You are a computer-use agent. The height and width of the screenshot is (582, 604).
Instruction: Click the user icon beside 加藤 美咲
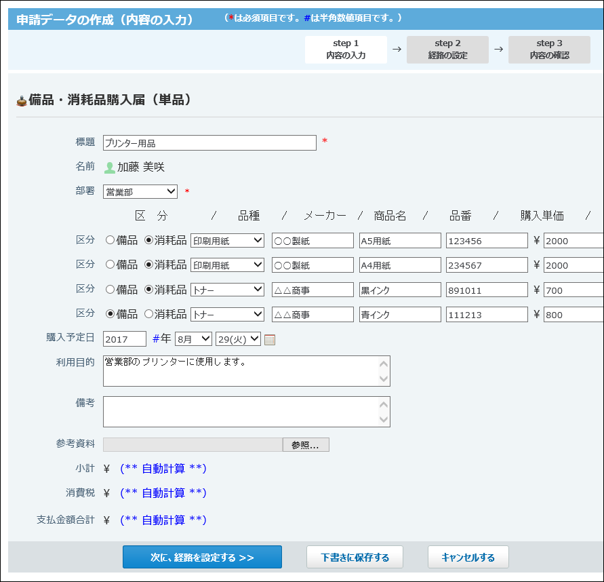[x=110, y=168]
